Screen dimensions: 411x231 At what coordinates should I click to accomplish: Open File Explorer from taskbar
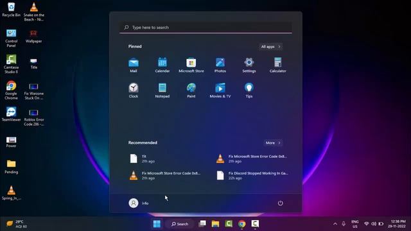coord(215,224)
